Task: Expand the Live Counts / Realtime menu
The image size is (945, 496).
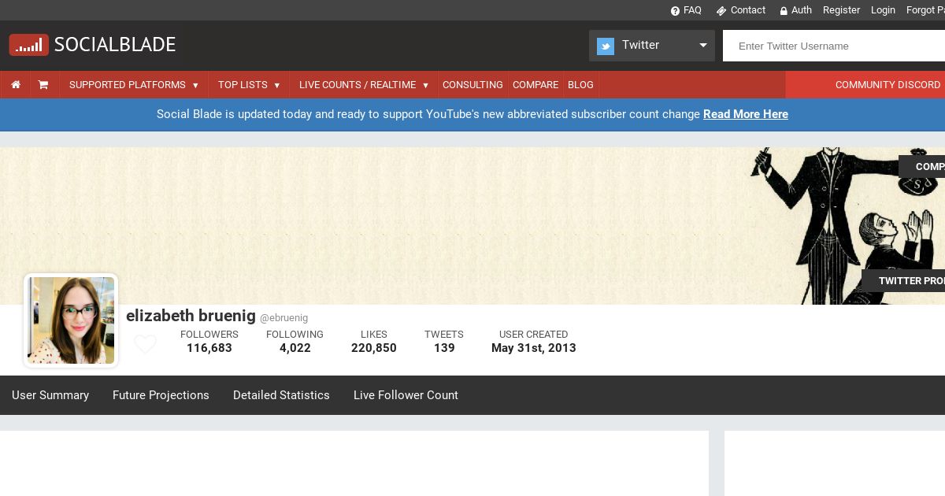Action: [364, 85]
